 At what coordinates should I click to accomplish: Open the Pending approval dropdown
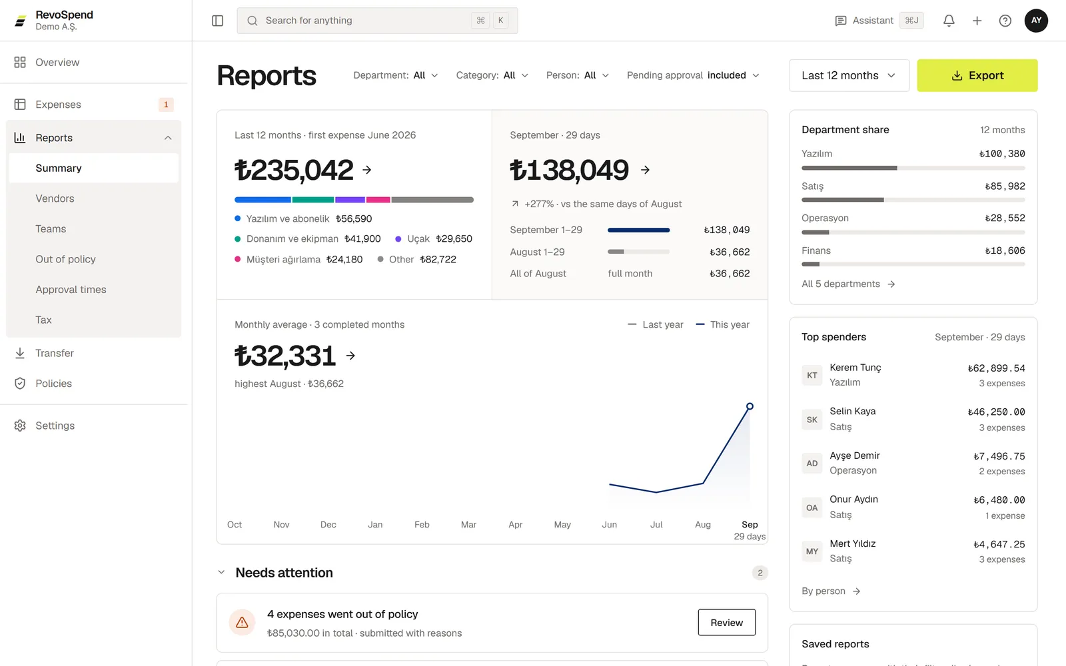[x=693, y=75]
